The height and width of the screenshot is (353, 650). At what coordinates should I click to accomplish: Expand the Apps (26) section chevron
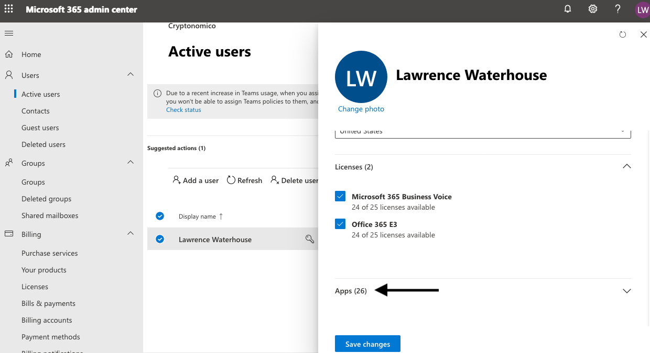tap(626, 291)
